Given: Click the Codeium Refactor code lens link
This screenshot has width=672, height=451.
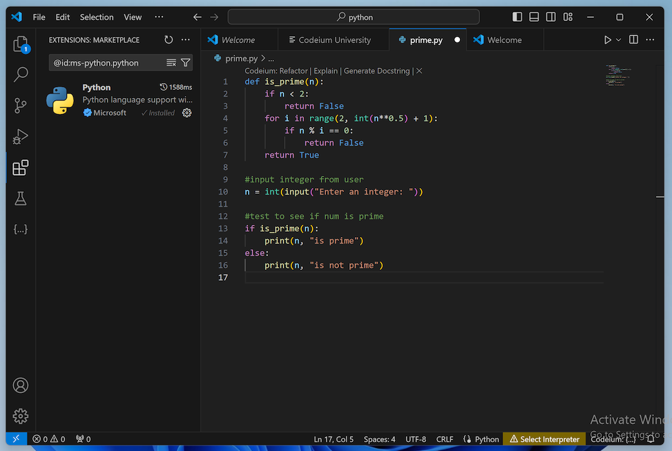Looking at the screenshot, I should pos(293,71).
